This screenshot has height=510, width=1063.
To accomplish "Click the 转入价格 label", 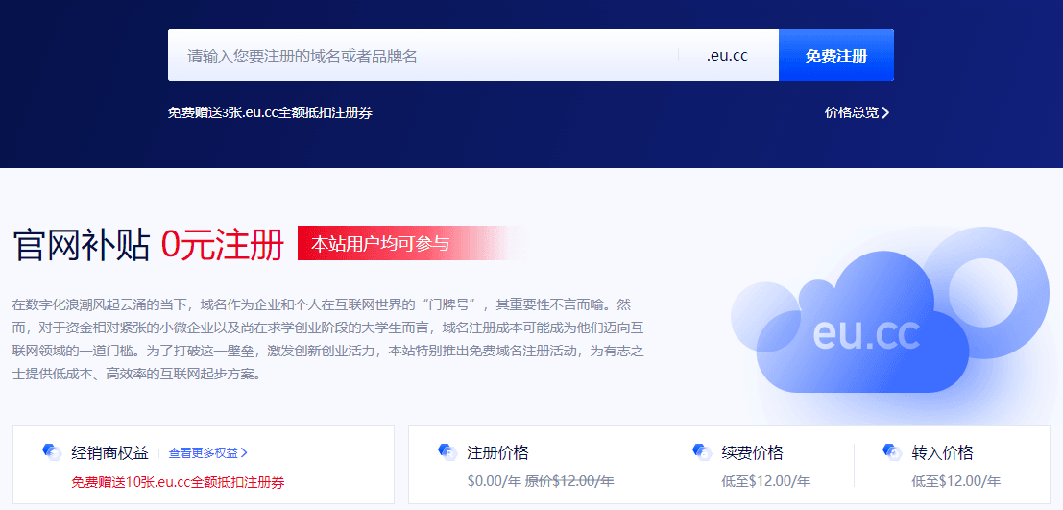I will point(942,452).
